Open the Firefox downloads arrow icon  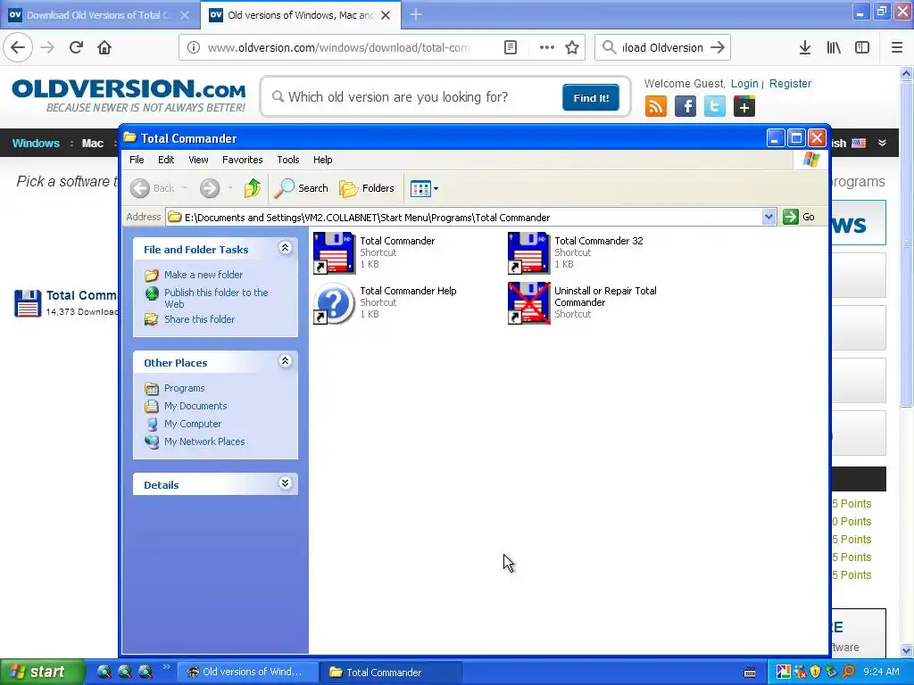point(805,48)
